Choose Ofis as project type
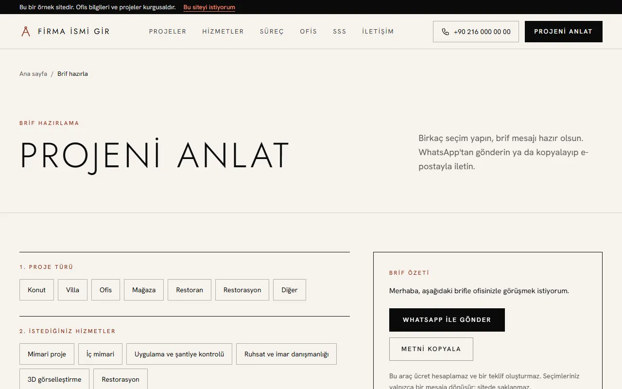The height and width of the screenshot is (389, 622). 105,290
